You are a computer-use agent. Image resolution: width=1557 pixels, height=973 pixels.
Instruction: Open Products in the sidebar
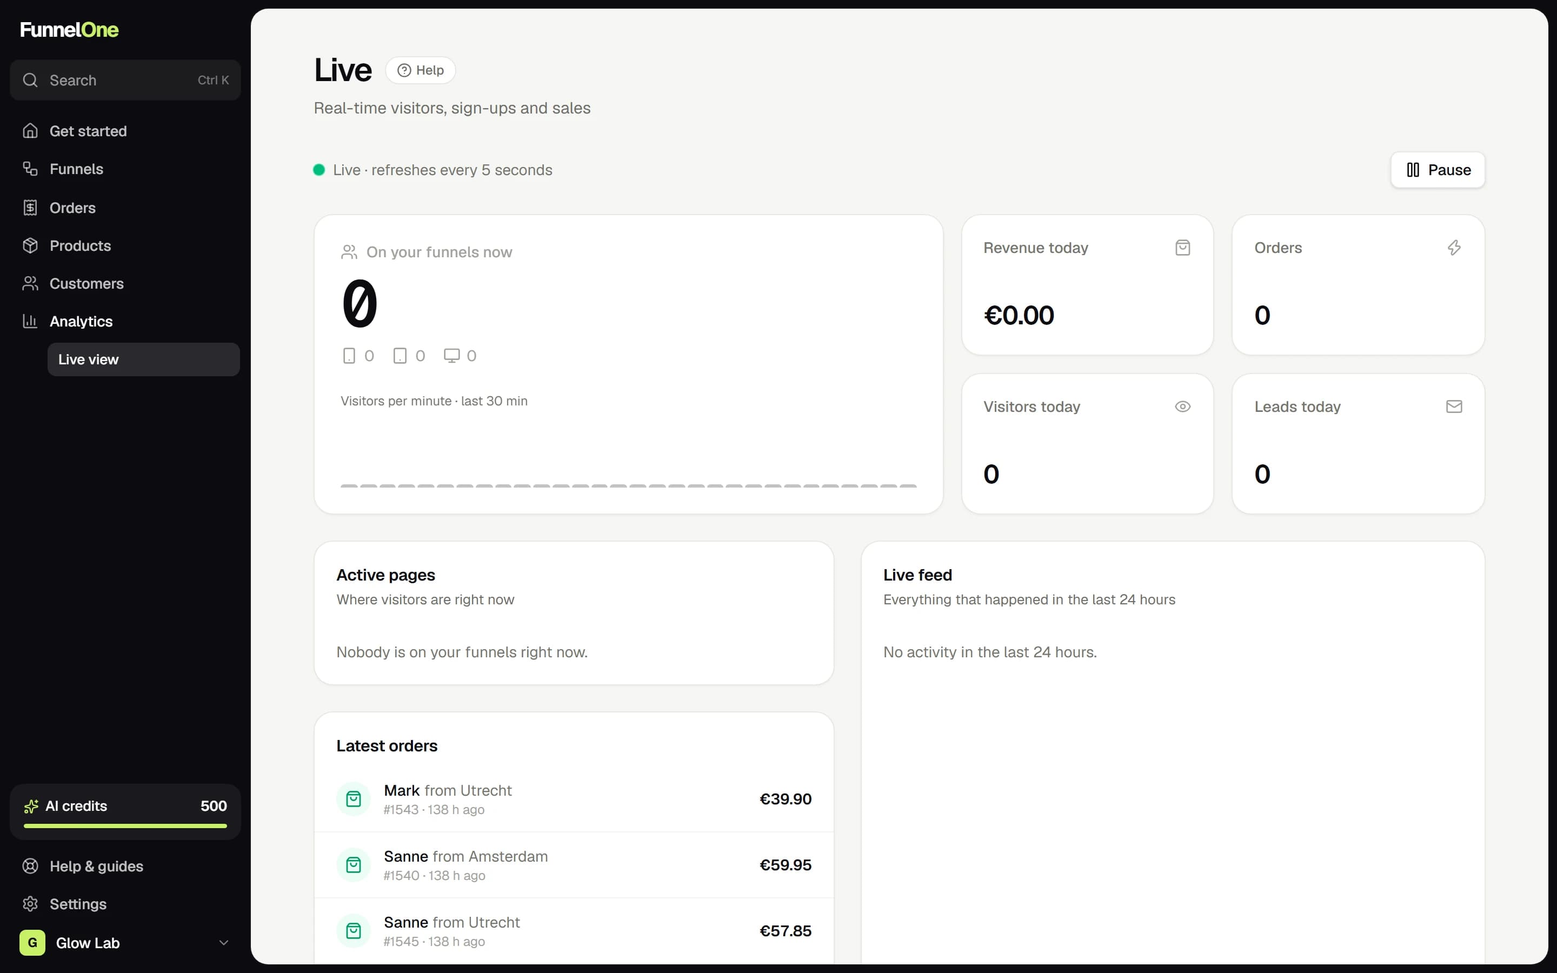pos(125,245)
